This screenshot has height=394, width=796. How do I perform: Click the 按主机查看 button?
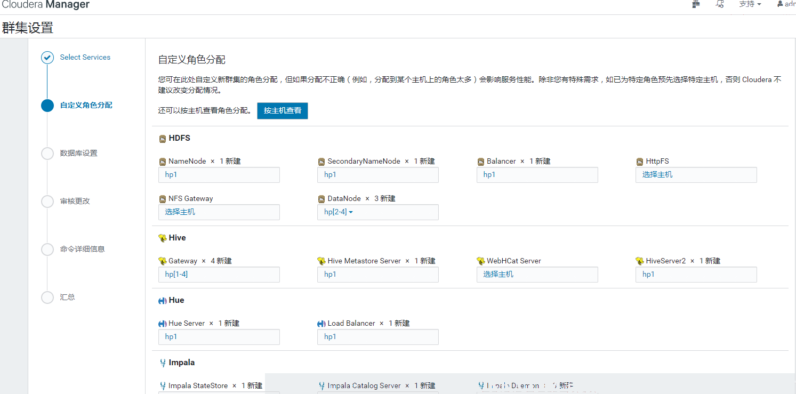coord(283,111)
